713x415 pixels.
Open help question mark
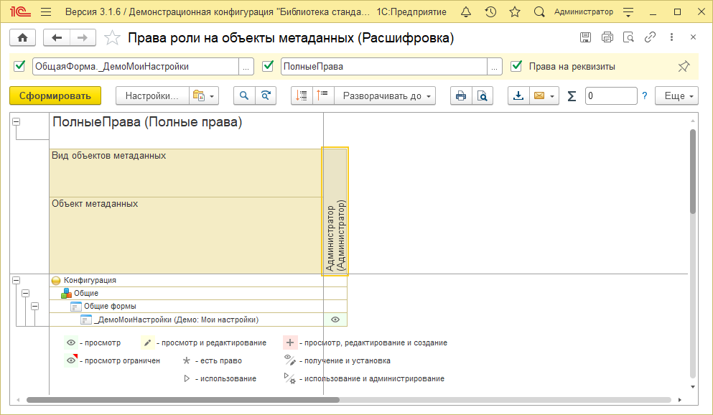pyautogui.click(x=644, y=96)
